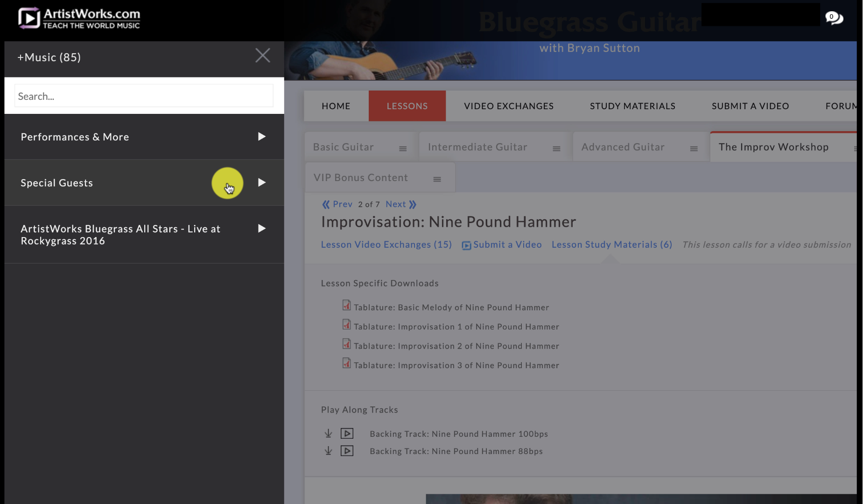Download the 100bps backing track

point(328,434)
